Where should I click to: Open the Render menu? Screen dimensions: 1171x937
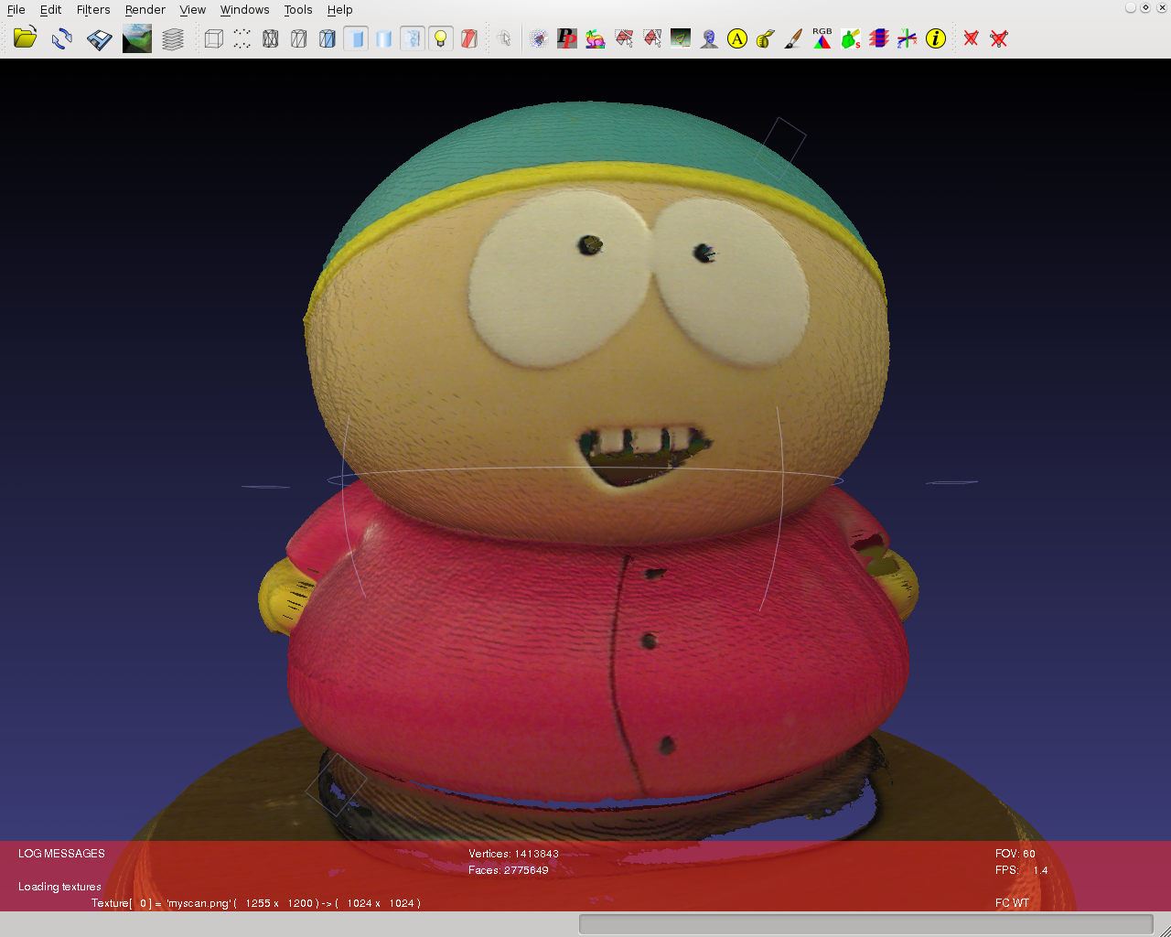(145, 10)
